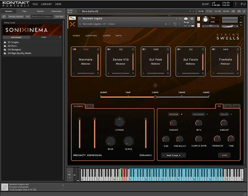Open the Purge dropdown menu
The height and width of the screenshot is (196, 248).
pyautogui.click(x=193, y=22)
